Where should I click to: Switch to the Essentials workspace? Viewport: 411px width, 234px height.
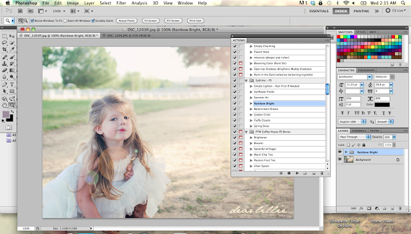click(319, 11)
